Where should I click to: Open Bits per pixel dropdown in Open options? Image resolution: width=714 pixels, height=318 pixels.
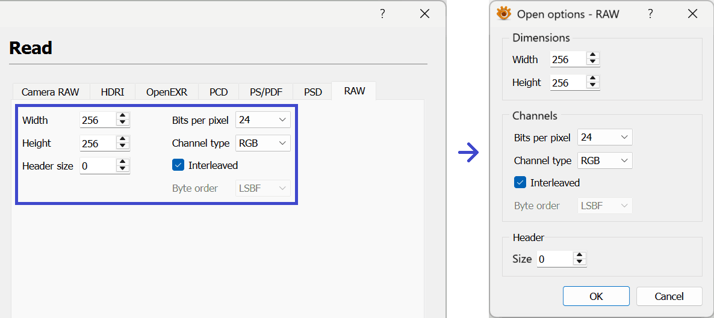pos(604,137)
